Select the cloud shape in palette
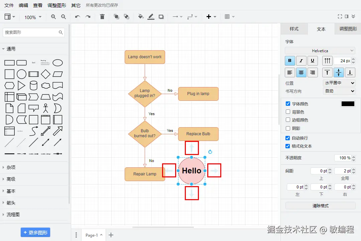The width and height of the screenshot is (361, 241). (x=45, y=86)
